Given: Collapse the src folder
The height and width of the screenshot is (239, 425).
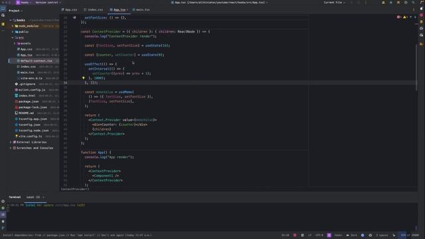Looking at the screenshot, I should (x=13, y=38).
